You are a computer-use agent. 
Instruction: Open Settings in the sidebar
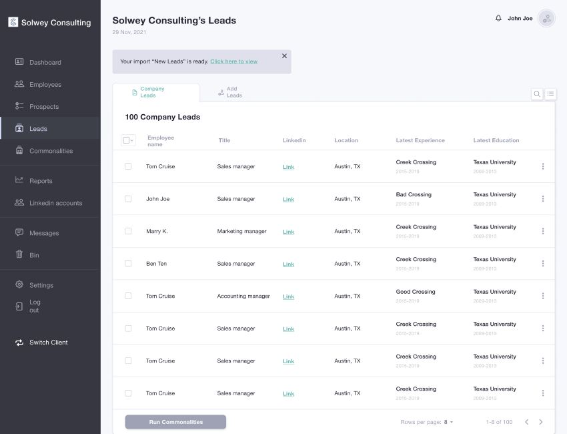pos(41,285)
